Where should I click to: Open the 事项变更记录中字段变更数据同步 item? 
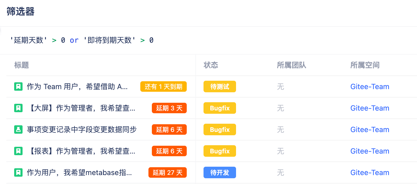[x=82, y=129]
